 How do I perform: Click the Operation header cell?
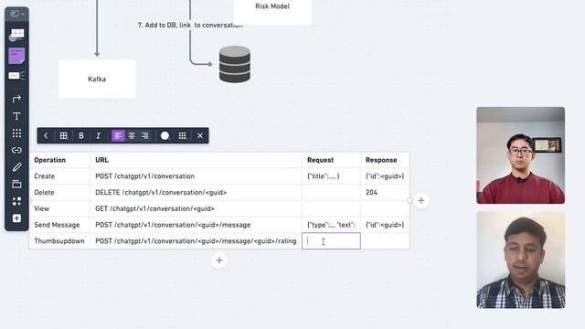pos(59,160)
